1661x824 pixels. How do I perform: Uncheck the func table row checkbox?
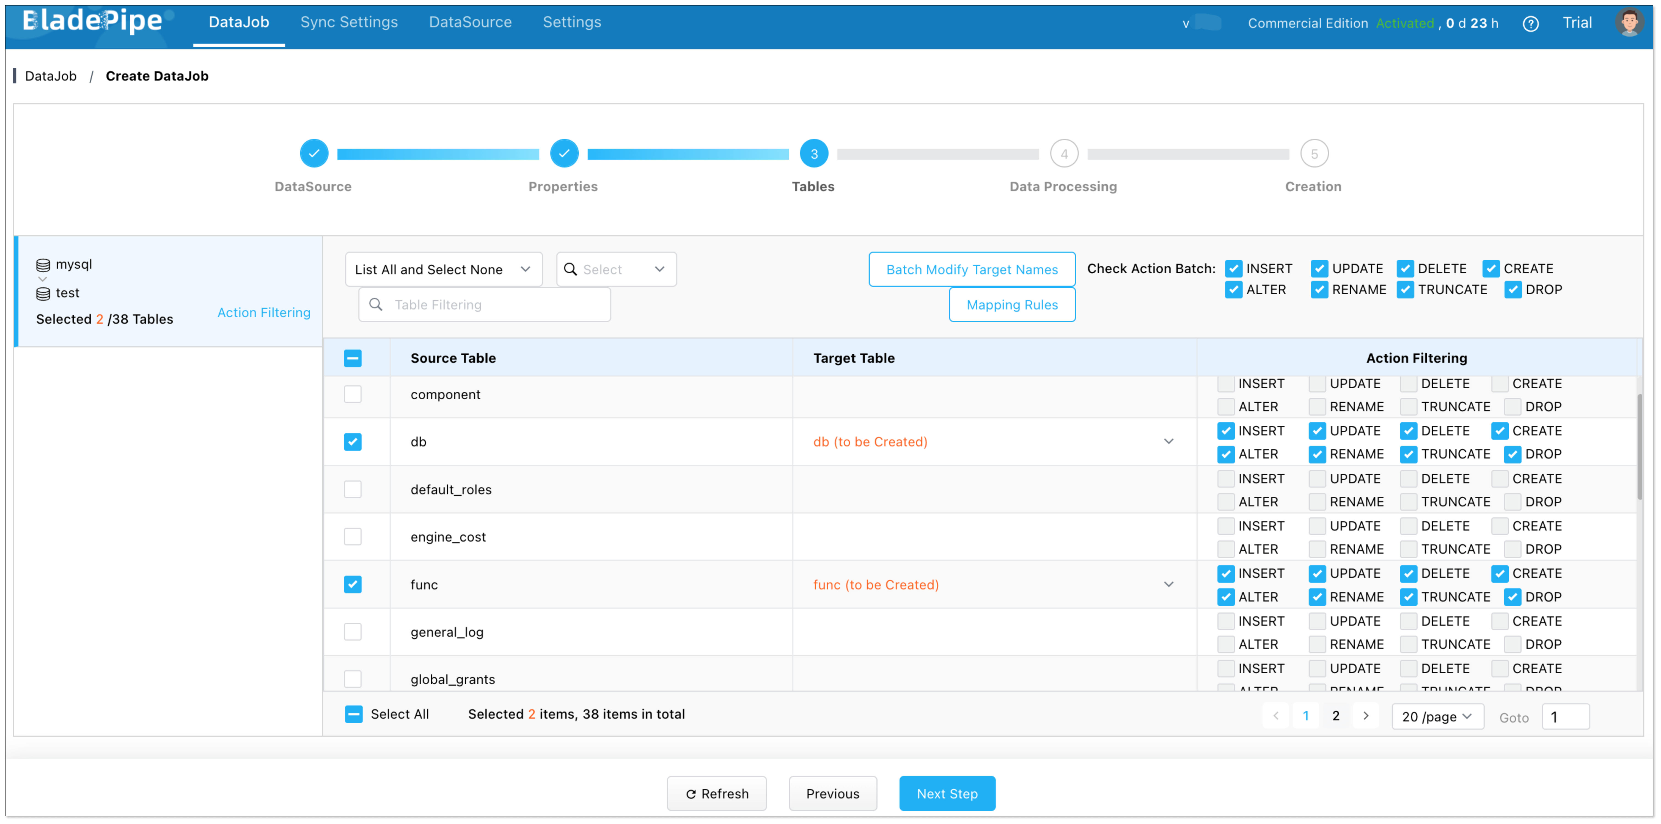coord(353,584)
